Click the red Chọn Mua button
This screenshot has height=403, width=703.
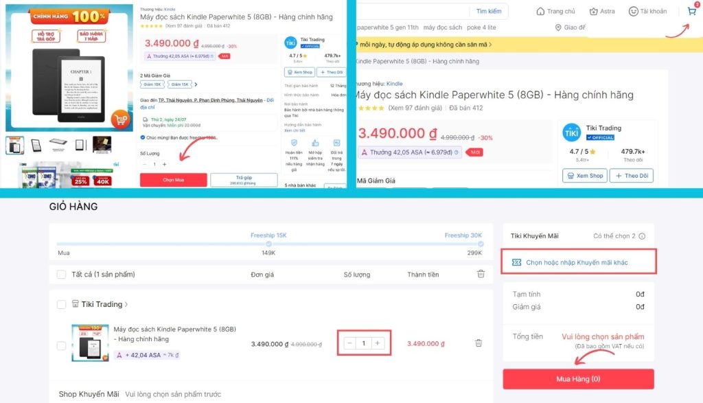174,180
